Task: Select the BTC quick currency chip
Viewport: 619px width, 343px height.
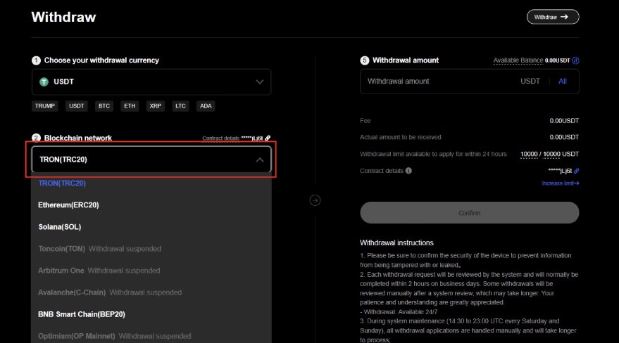Action: pyautogui.click(x=104, y=106)
